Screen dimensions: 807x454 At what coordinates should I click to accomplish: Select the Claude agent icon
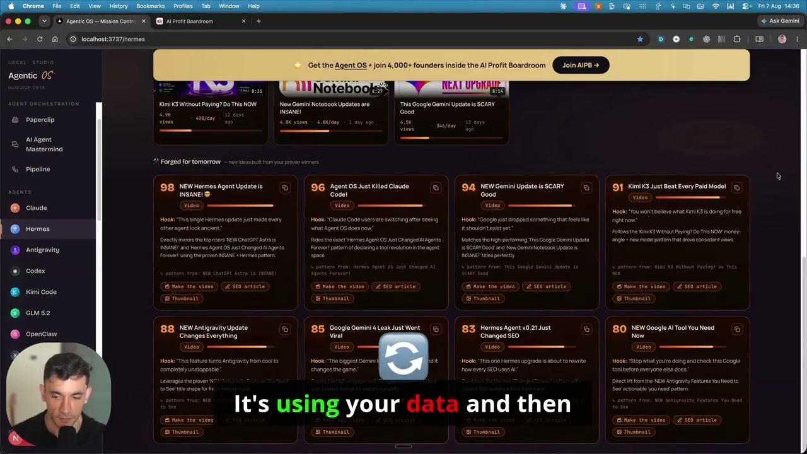pos(15,207)
